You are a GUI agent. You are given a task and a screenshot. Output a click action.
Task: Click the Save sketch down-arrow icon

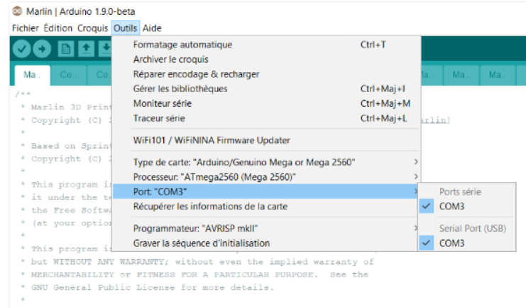[104, 50]
